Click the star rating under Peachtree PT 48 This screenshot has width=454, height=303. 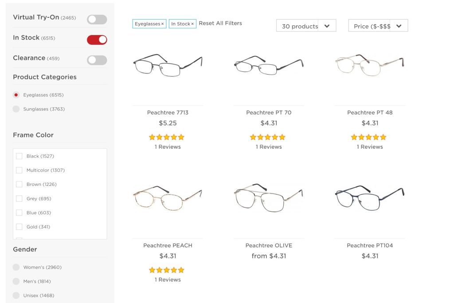click(x=369, y=137)
